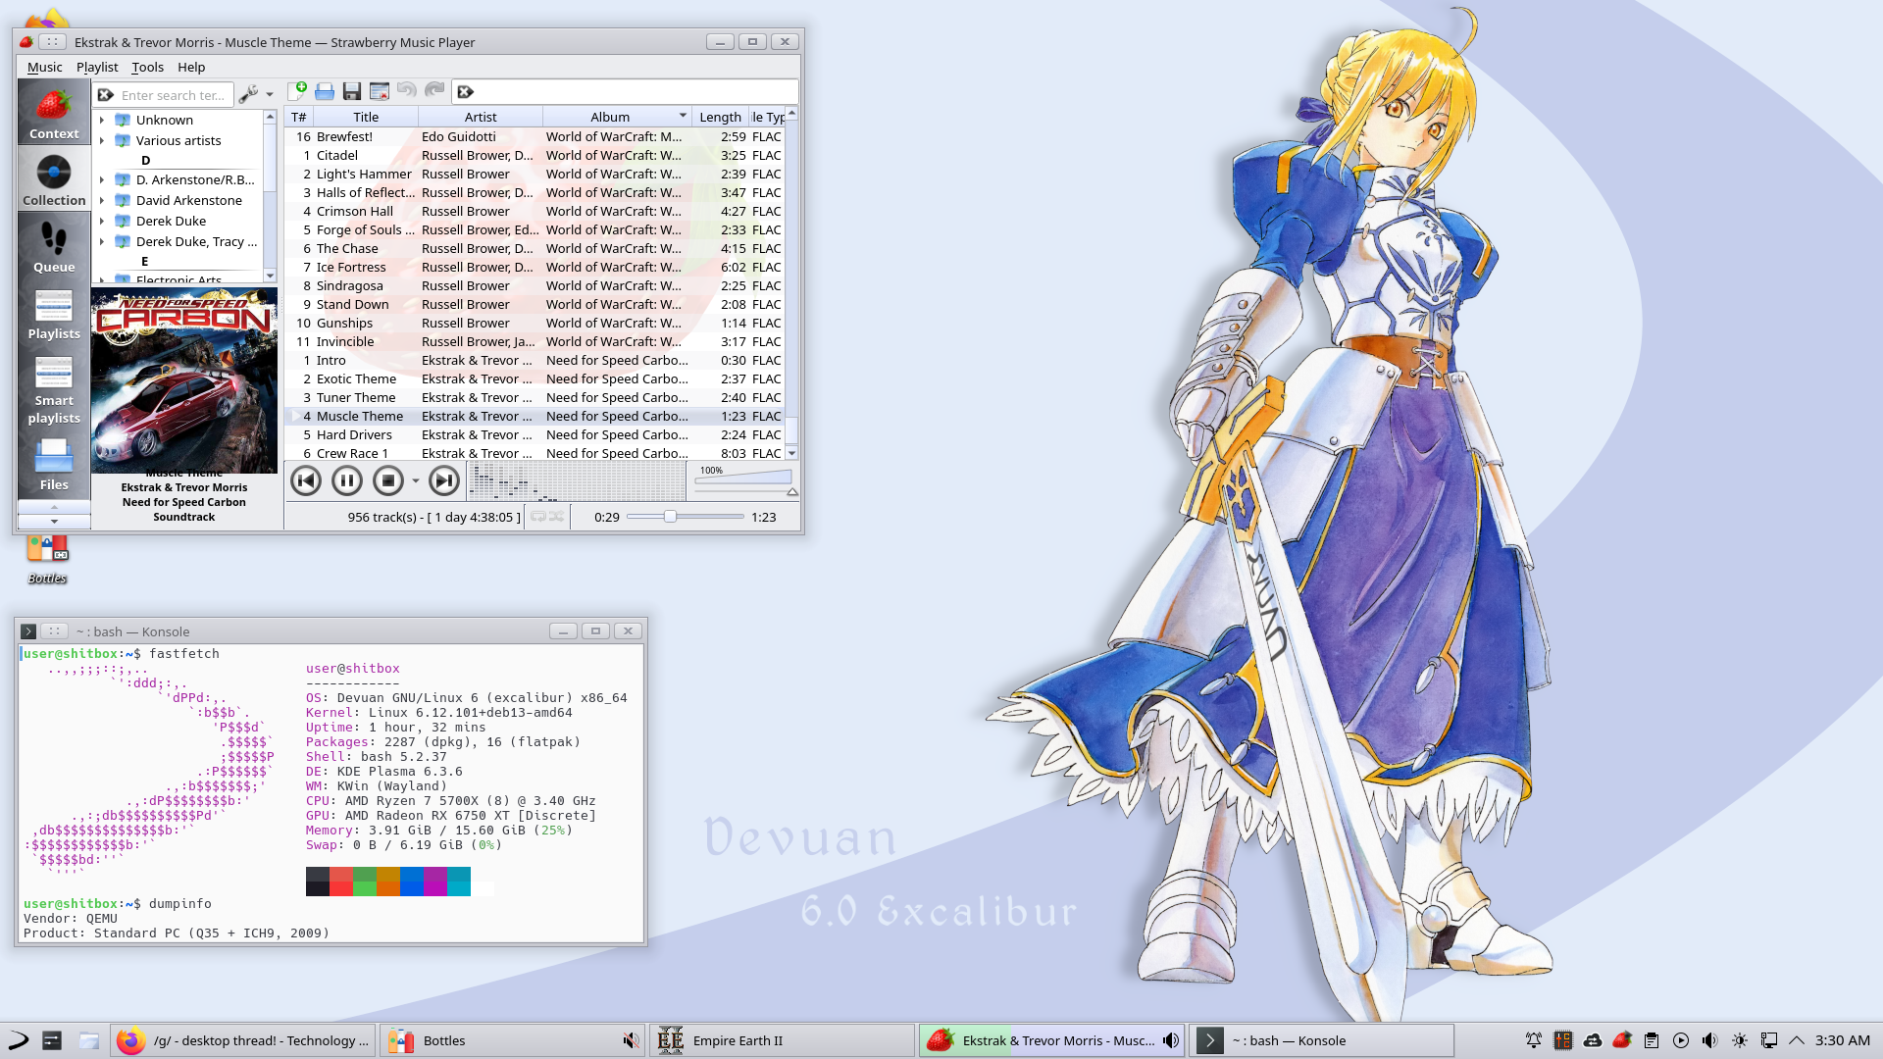Click the Need for Speed Carbon album cover

[184, 380]
